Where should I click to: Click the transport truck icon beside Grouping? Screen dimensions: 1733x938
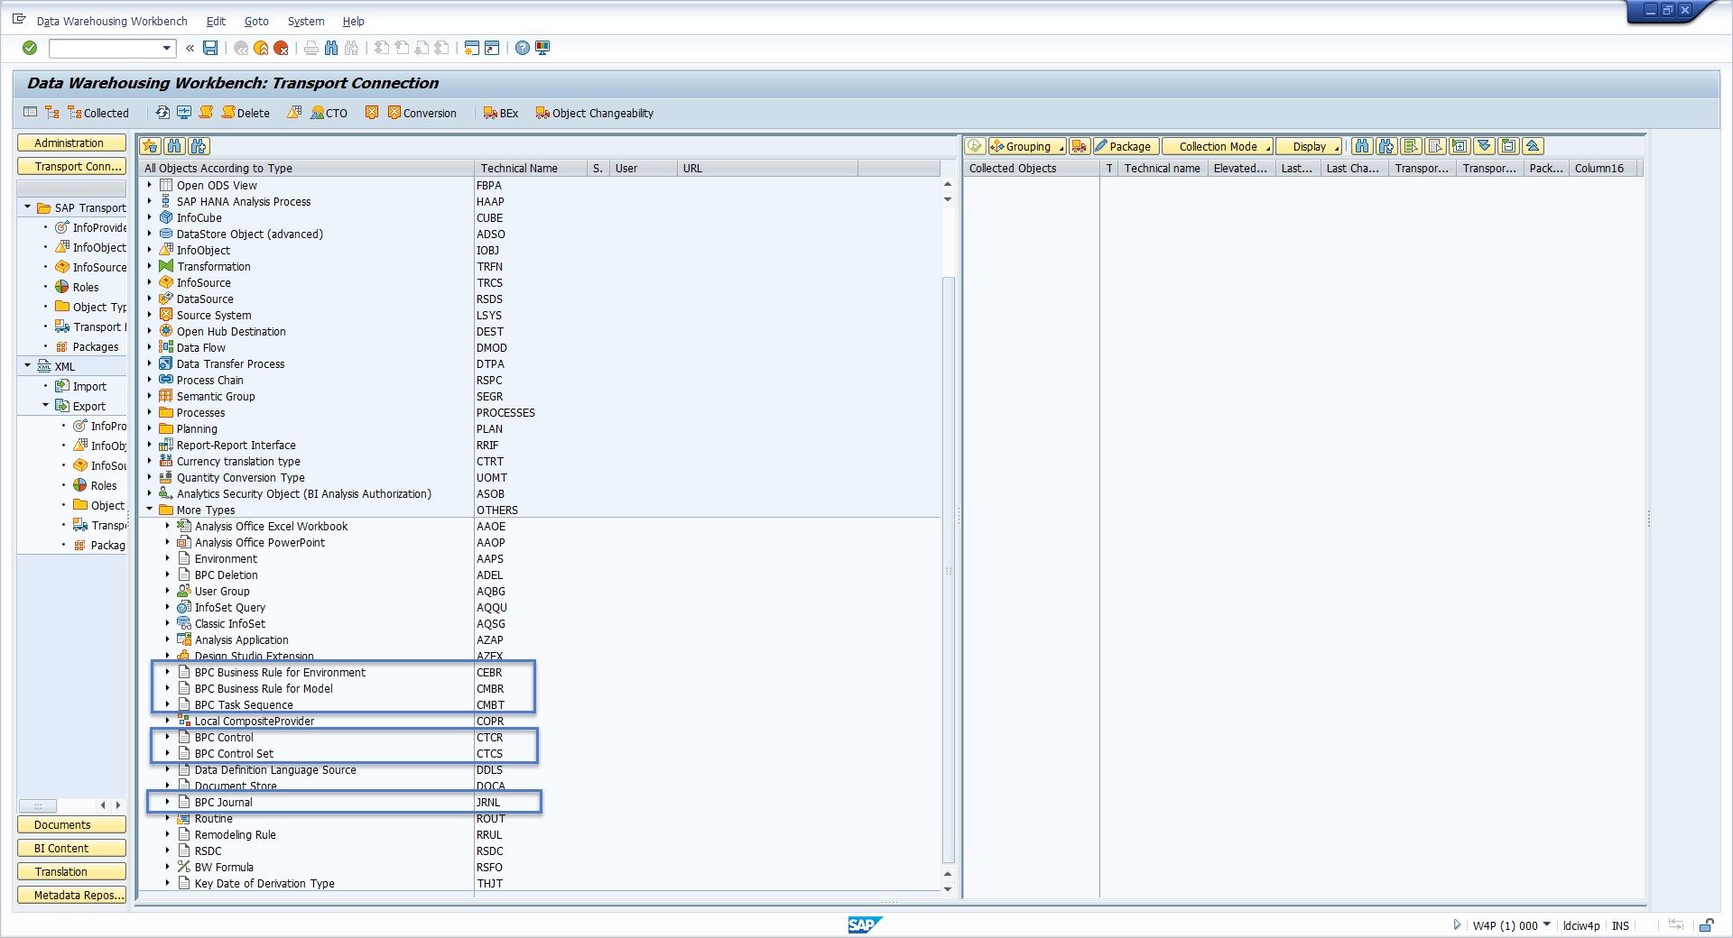[1080, 146]
